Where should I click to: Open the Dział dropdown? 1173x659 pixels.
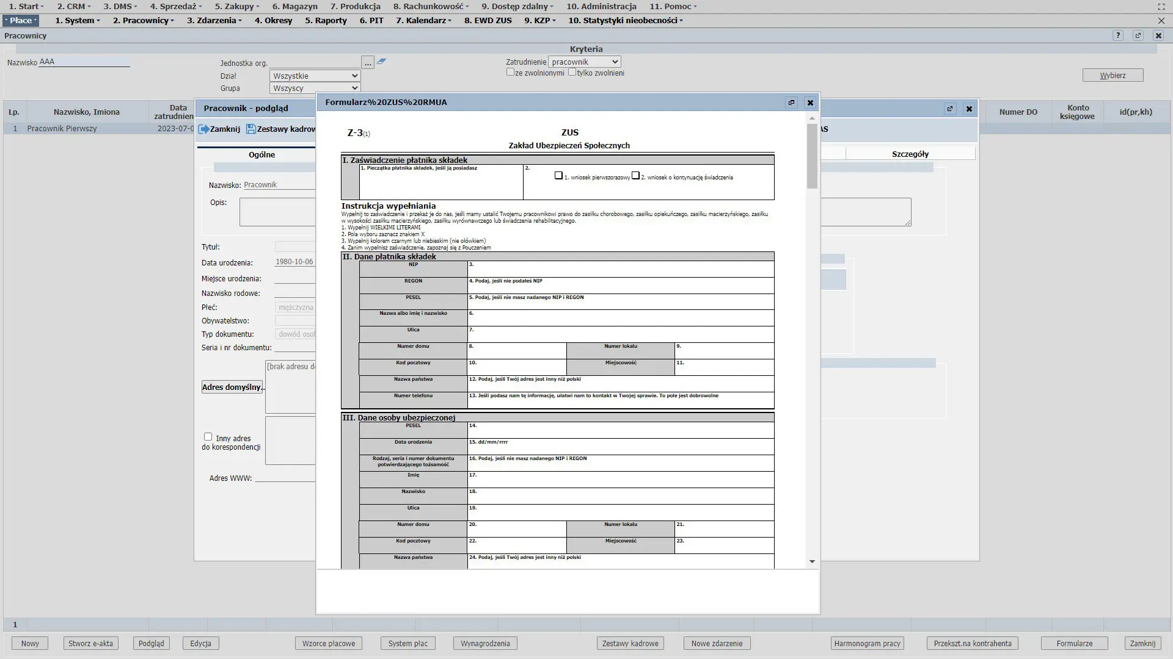click(315, 76)
